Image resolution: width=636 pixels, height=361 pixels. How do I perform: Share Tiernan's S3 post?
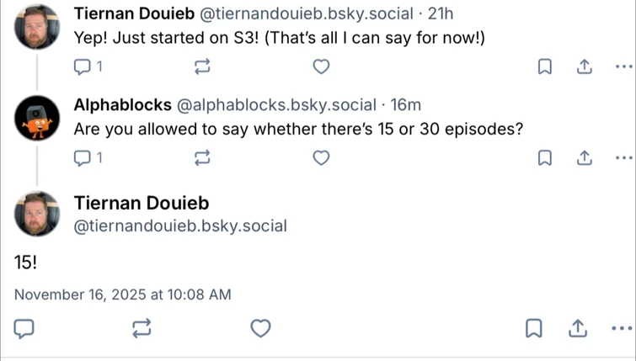584,66
